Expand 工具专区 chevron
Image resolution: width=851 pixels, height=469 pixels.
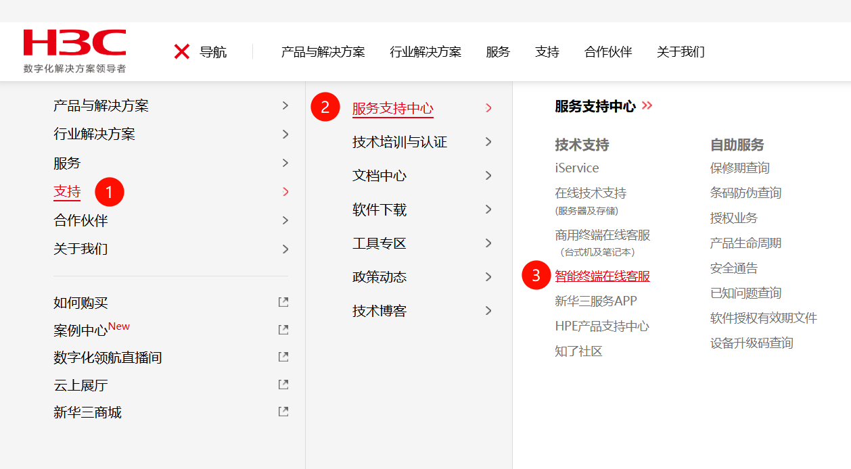click(488, 243)
